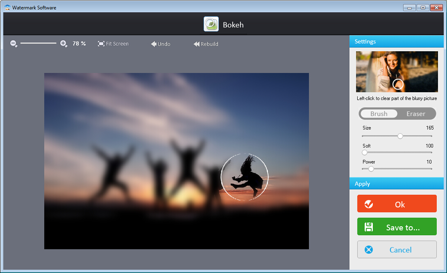
Task: Click the Apply panel header
Action: (x=397, y=183)
